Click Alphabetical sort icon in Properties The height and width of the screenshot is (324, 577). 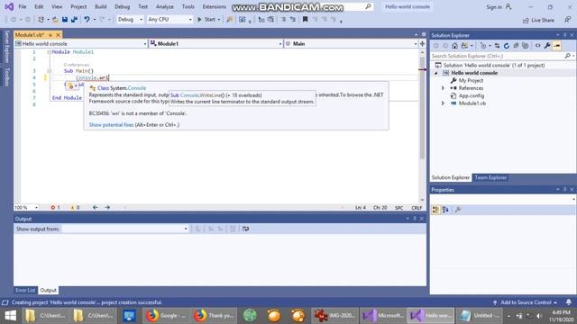pyautogui.click(x=445, y=210)
